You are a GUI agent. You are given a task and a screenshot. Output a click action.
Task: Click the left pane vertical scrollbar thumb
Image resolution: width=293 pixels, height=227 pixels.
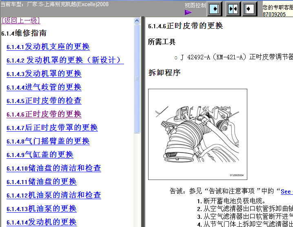tap(137, 79)
